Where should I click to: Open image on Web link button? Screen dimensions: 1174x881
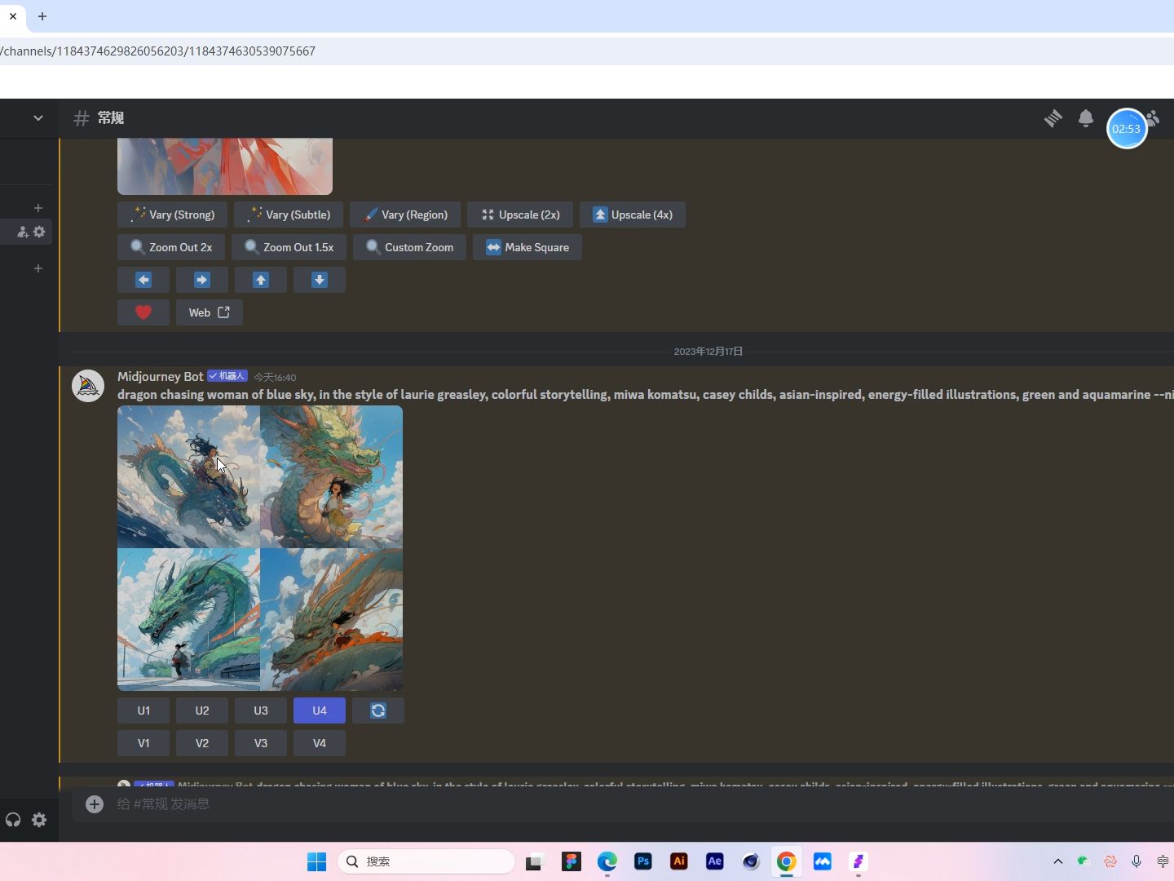pyautogui.click(x=210, y=312)
